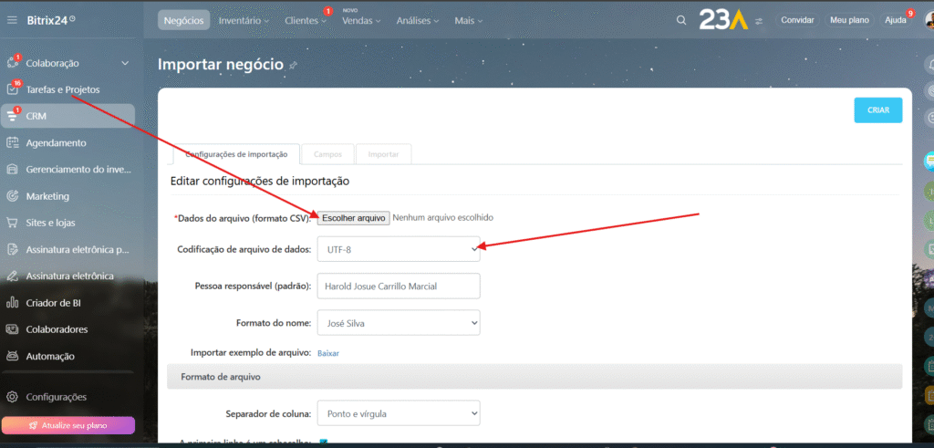934x448 pixels.
Task: Toggle the first-line header checkbox
Action: click(323, 443)
